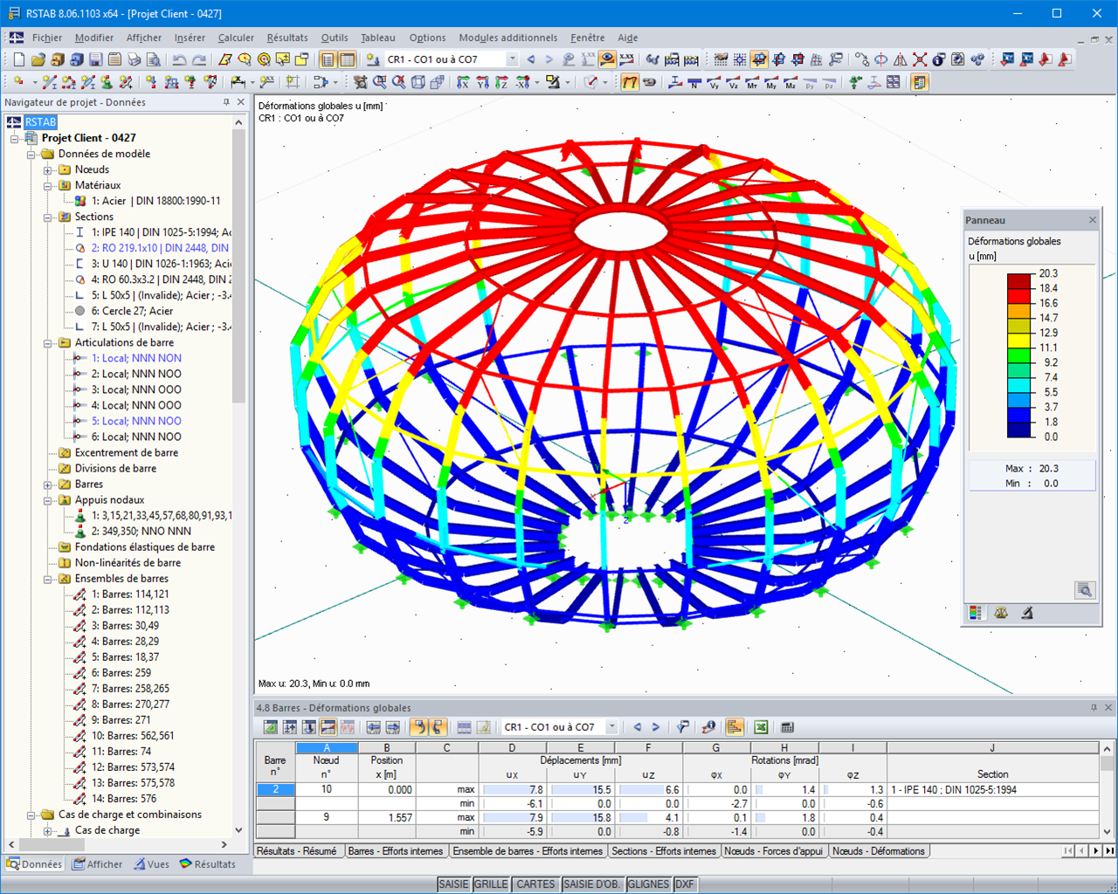
Task: Expand the Barres tree node
Action: click(x=48, y=484)
